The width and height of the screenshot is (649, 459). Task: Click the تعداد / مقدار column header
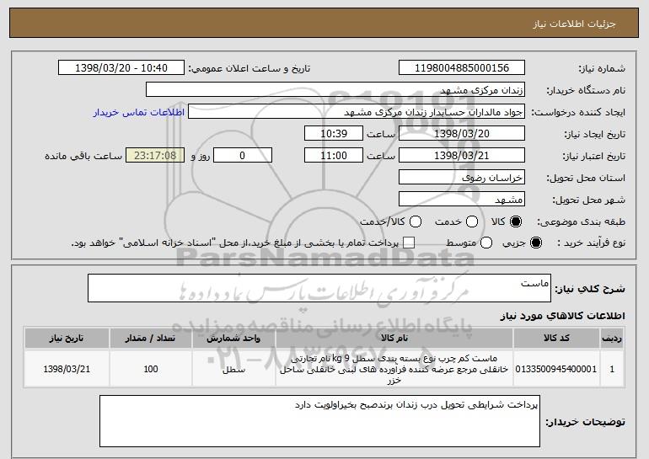pos(151,339)
